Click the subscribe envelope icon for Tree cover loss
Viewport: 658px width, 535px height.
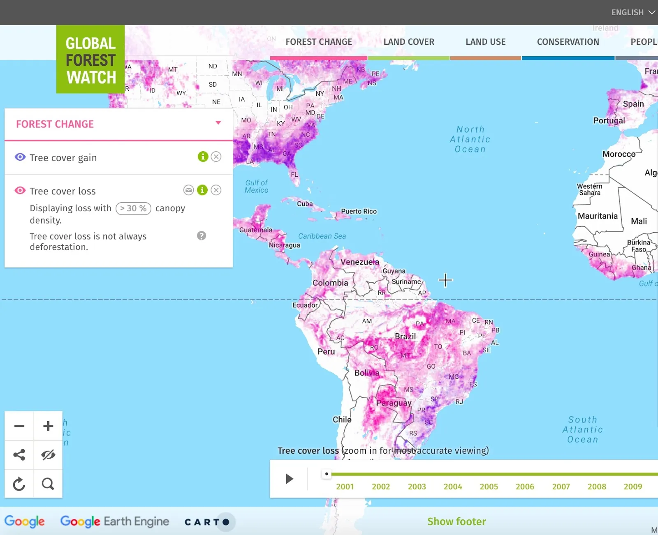click(x=188, y=190)
